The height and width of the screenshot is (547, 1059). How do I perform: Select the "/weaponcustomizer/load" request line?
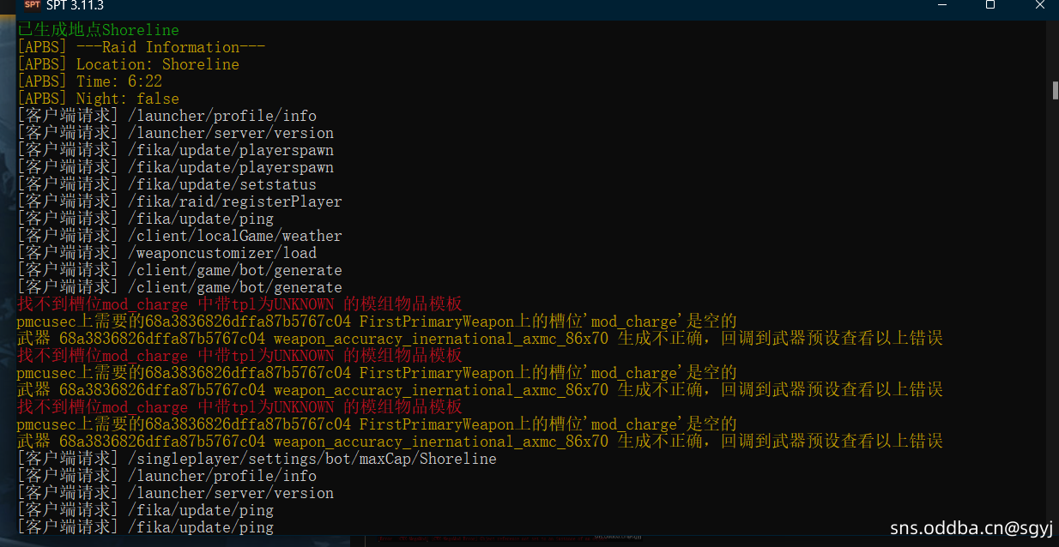[167, 253]
